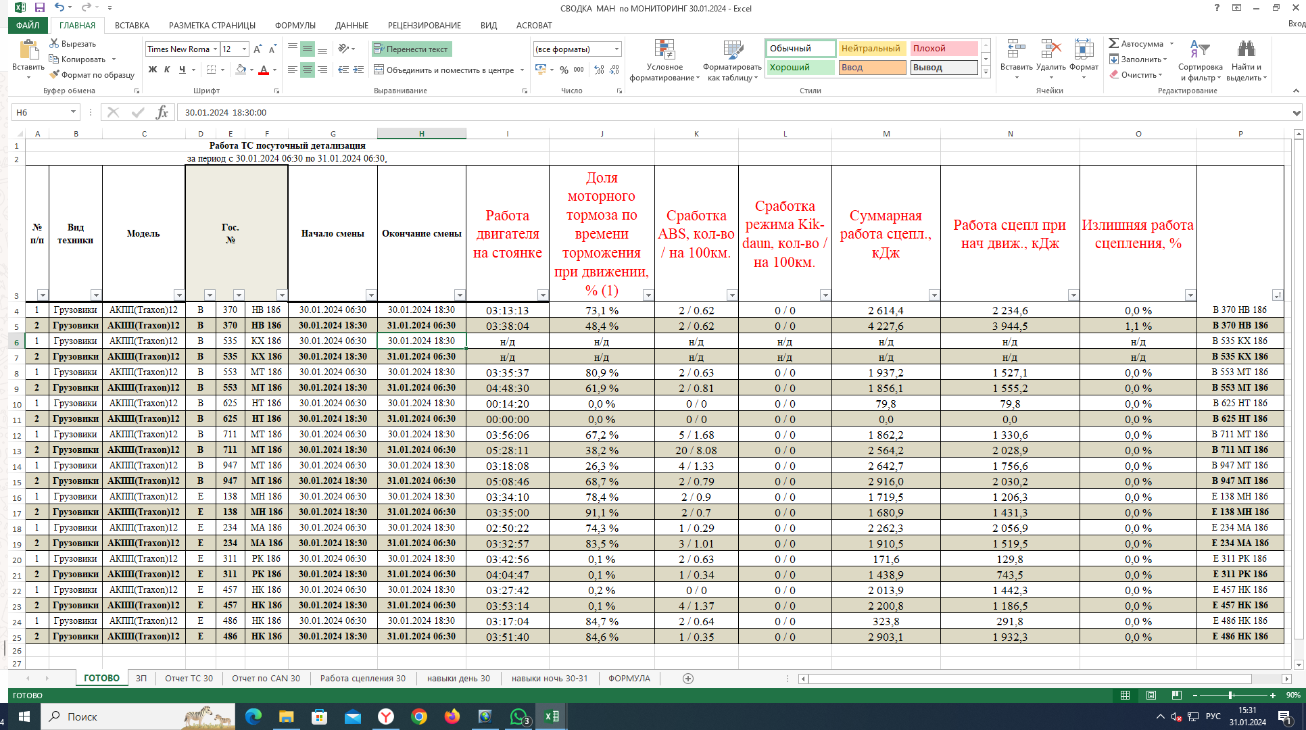Toggle Wrap Text (Перенести текст)
Image resolution: width=1306 pixels, height=730 pixels.
coord(411,49)
